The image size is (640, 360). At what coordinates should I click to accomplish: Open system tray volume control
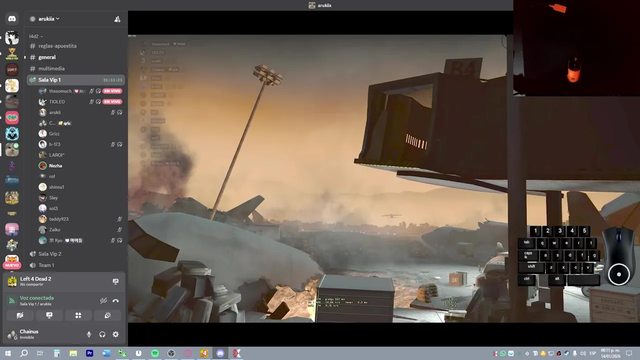(583, 353)
